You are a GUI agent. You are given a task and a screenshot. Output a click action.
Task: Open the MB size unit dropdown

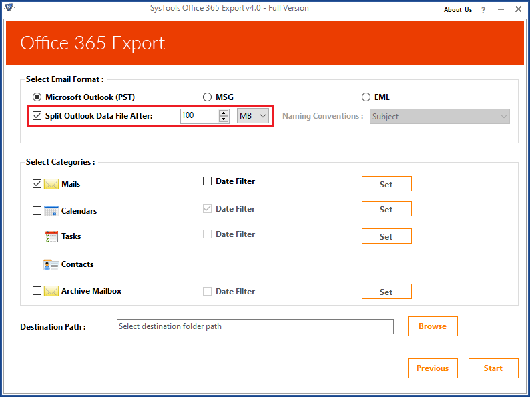tap(253, 116)
